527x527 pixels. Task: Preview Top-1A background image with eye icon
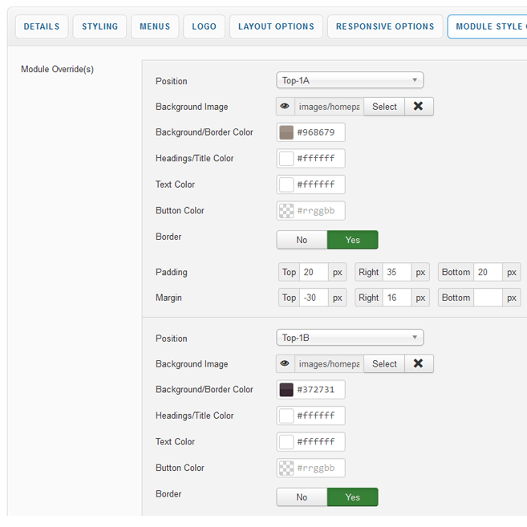285,107
